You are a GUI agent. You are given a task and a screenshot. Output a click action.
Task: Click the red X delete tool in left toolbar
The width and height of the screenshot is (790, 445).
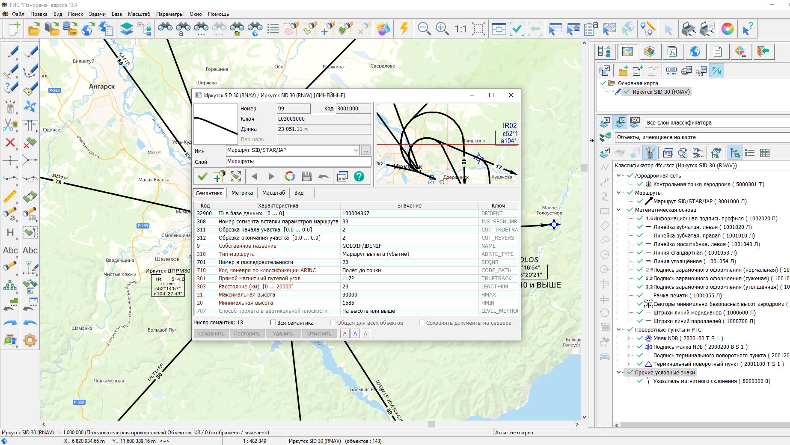(10, 142)
